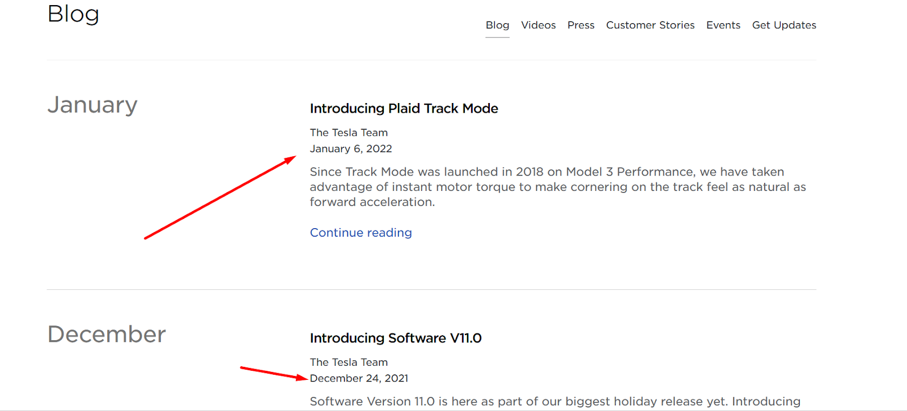Select the December month heading

(x=107, y=334)
